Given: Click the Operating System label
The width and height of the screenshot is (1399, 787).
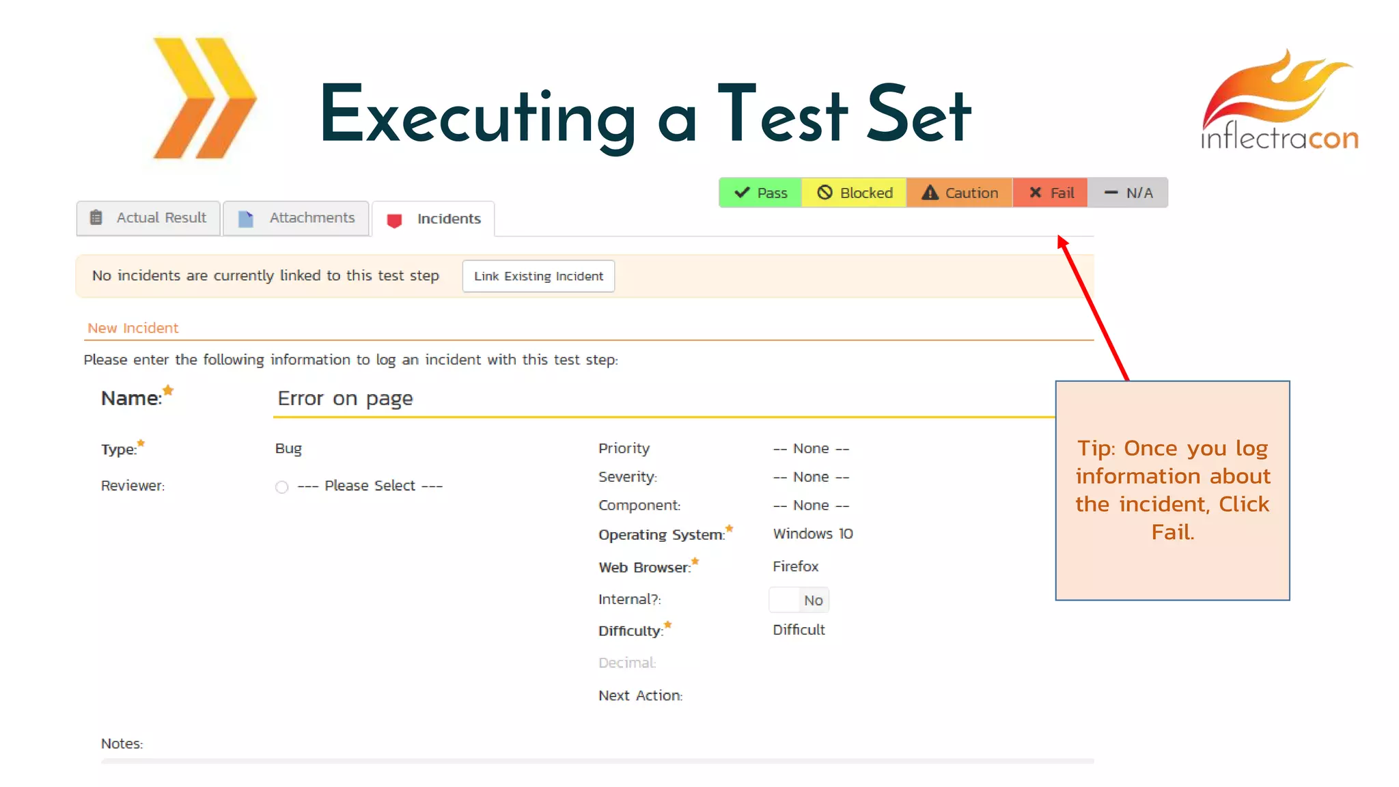Looking at the screenshot, I should 662,535.
